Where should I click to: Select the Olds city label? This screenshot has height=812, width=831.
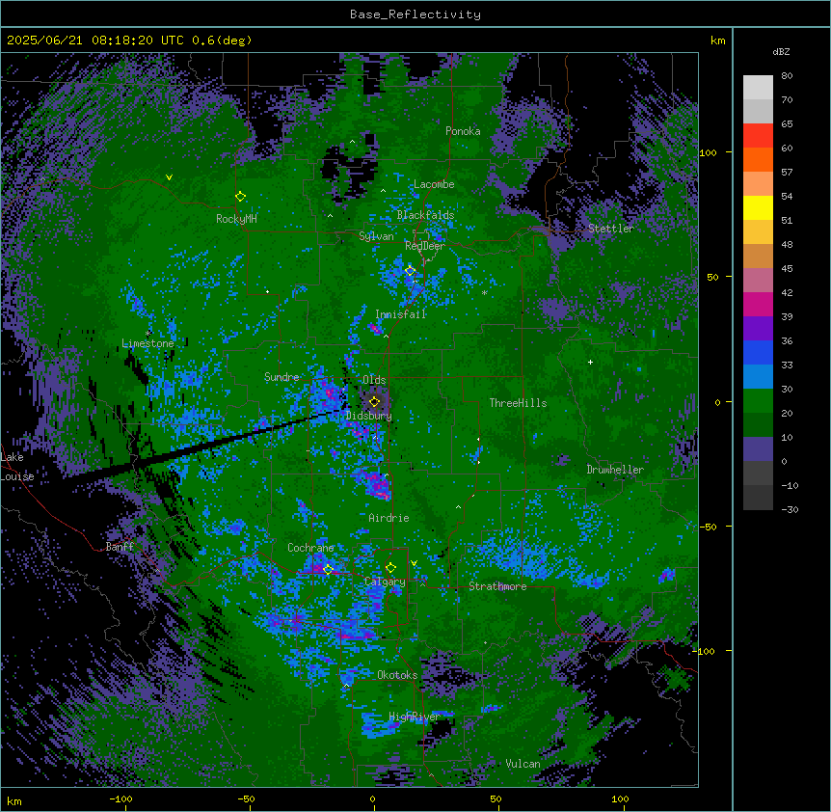[374, 380]
